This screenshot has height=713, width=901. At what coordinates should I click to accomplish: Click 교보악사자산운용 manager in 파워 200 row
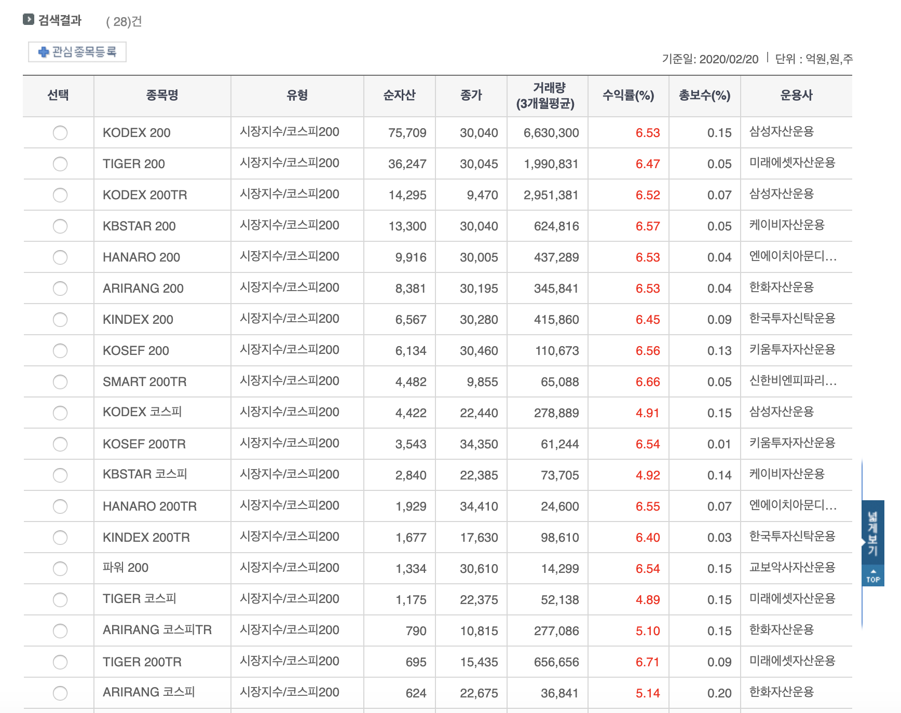click(x=792, y=568)
